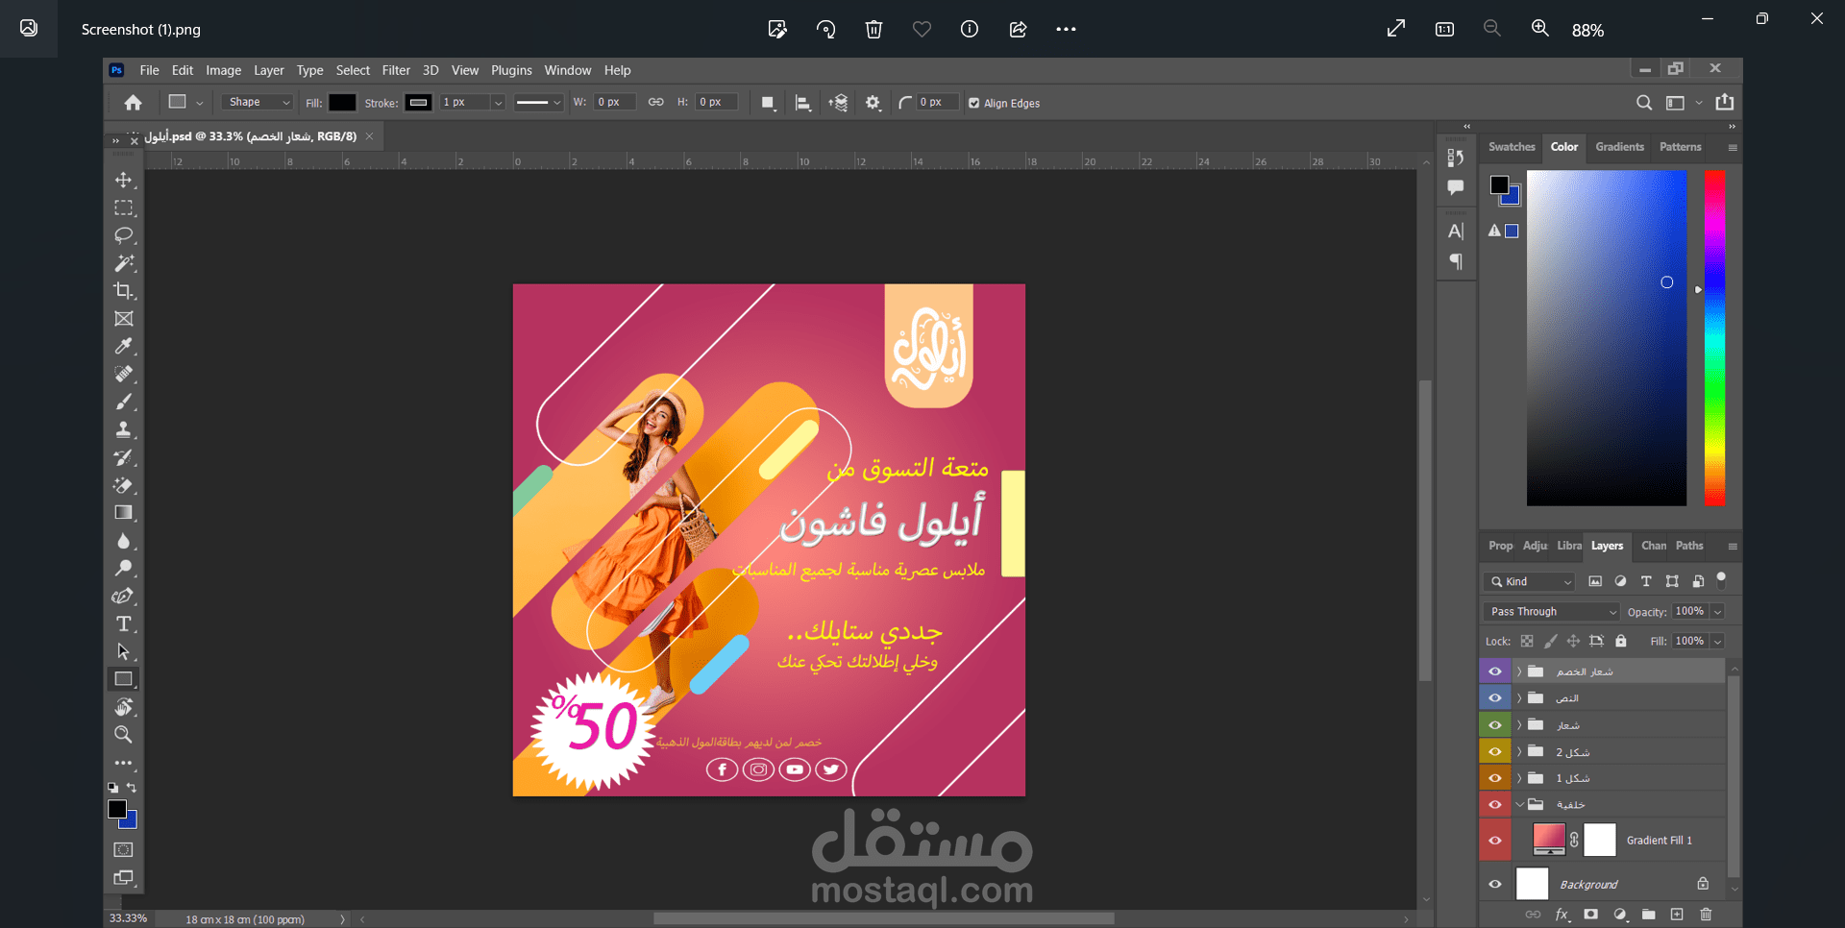Open the layer styles fx menu
1845x928 pixels.
coord(1562,915)
